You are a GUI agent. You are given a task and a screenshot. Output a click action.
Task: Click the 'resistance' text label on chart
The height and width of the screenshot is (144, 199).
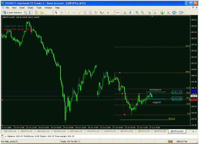tap(155, 90)
